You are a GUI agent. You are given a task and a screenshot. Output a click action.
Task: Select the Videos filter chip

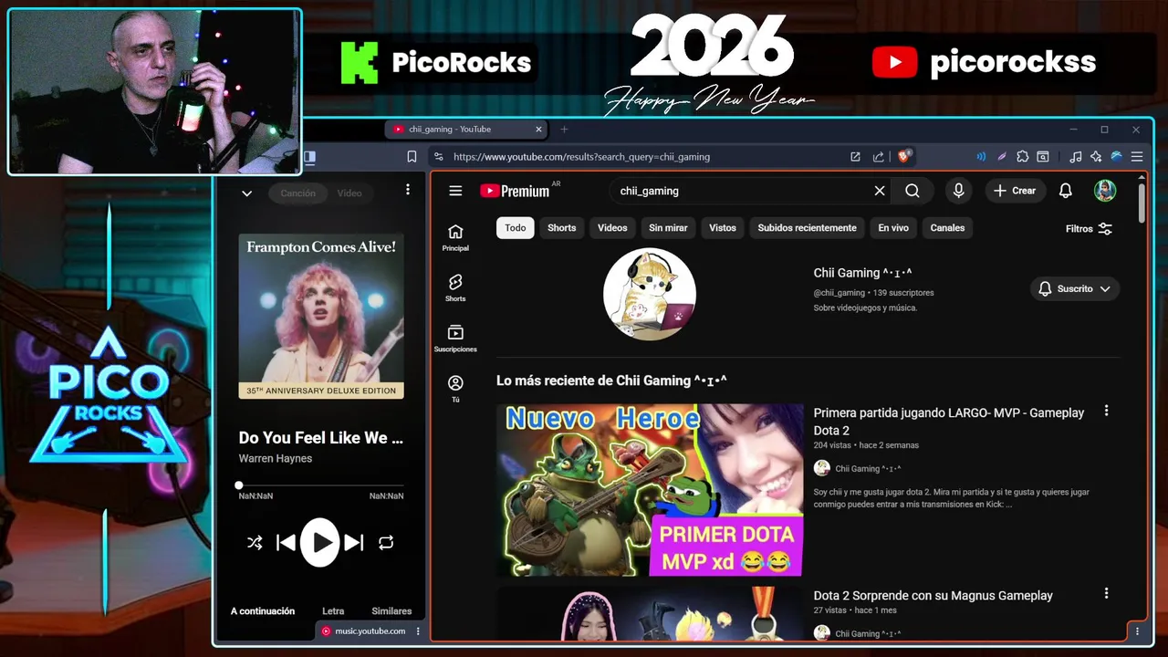[x=612, y=227]
